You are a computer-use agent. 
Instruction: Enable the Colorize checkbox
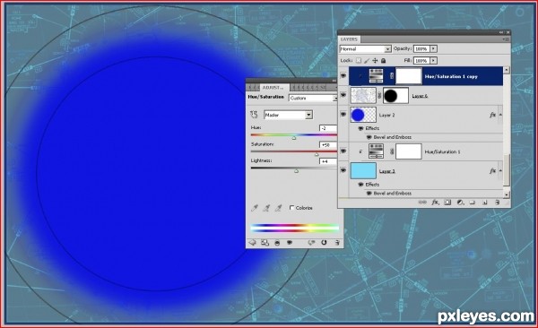[x=291, y=208]
